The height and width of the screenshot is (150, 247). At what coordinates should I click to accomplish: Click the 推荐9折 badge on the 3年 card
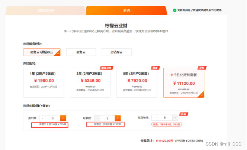click(x=106, y=68)
